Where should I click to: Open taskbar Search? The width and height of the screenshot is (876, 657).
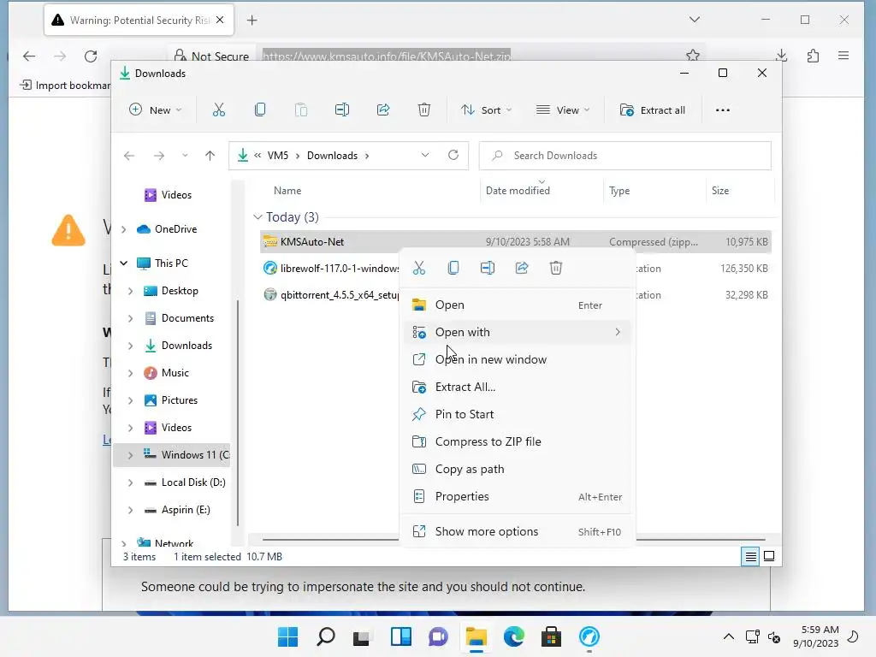[326, 636]
